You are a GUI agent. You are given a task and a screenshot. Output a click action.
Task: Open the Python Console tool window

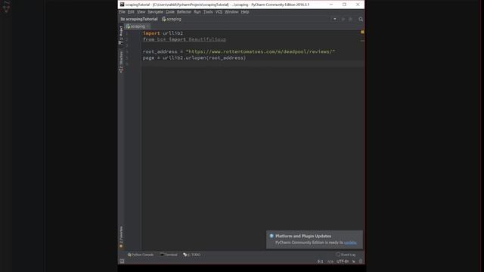(141, 255)
